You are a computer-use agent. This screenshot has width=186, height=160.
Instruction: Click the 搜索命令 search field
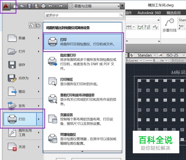pyautogui.click(x=82, y=15)
